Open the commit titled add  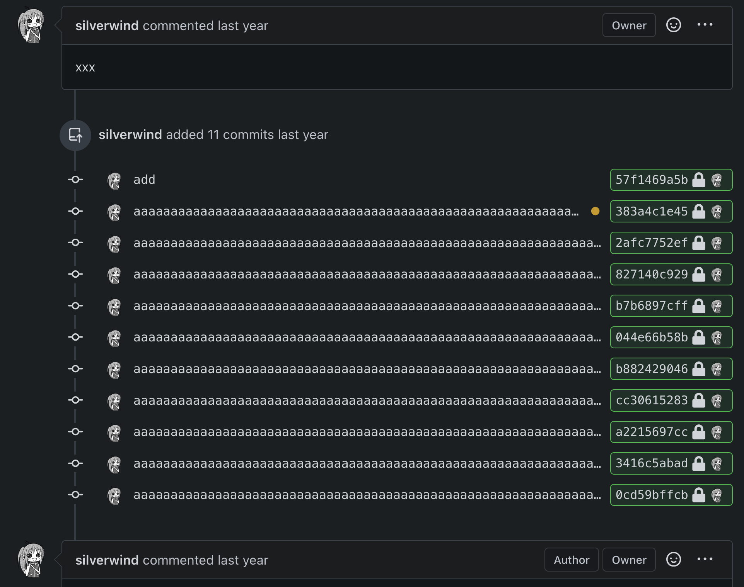coord(144,180)
